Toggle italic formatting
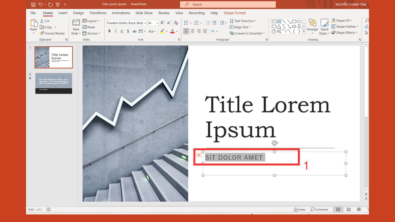The height and width of the screenshot is (222, 395). point(116,31)
